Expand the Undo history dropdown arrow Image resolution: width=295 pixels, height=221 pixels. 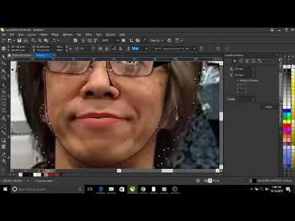coord(58,41)
